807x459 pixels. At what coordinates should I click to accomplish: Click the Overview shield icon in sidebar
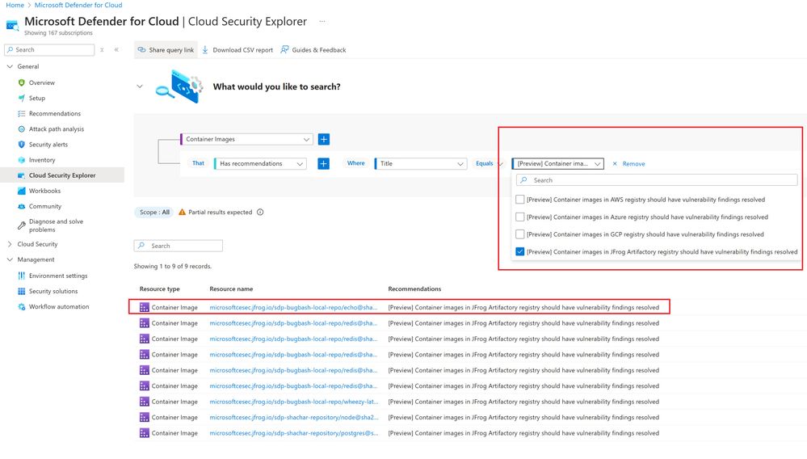[x=21, y=82]
